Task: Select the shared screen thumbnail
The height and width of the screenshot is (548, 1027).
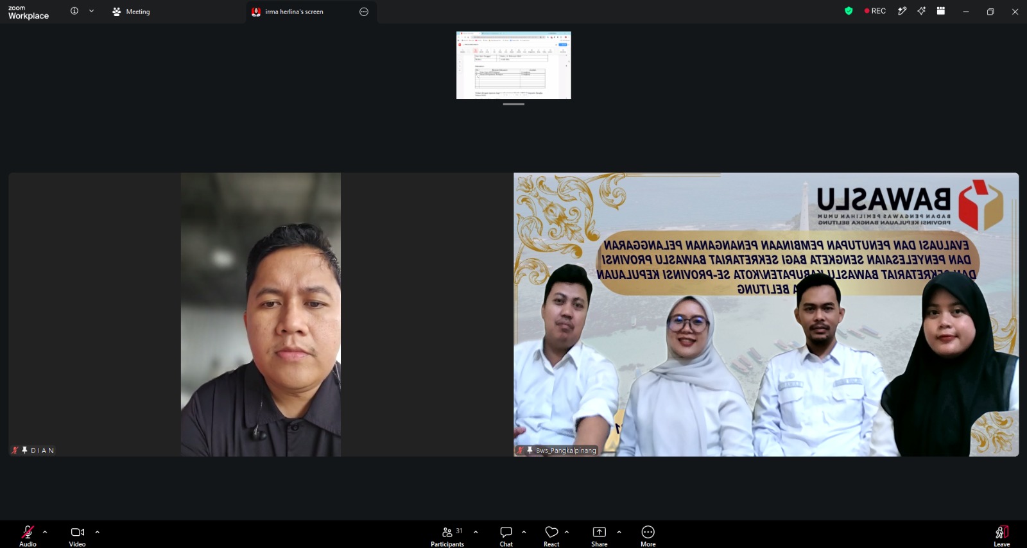Action: click(513, 65)
